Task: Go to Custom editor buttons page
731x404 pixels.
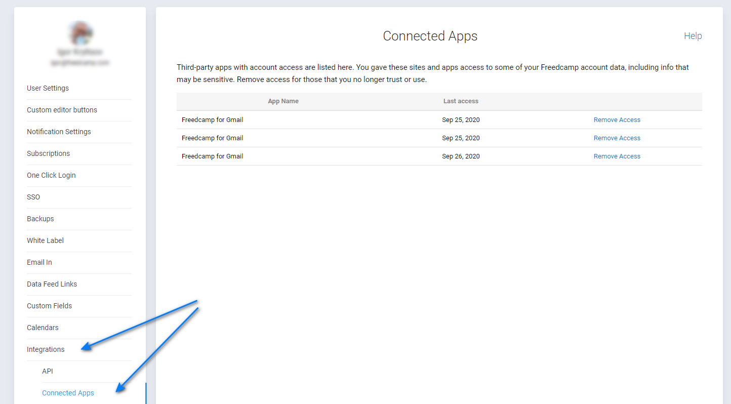Action: tap(62, 110)
